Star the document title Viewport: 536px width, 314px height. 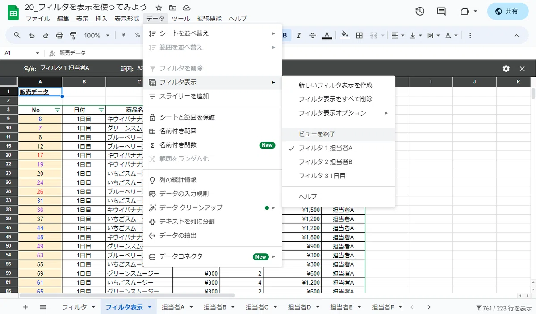pyautogui.click(x=159, y=8)
